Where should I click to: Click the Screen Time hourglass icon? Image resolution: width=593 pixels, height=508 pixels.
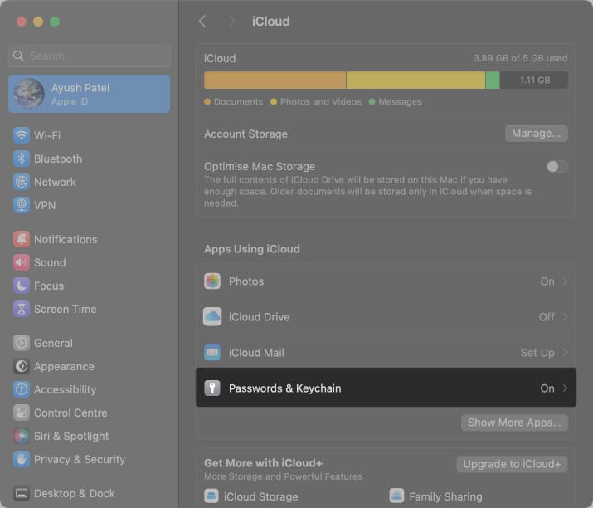click(x=22, y=309)
